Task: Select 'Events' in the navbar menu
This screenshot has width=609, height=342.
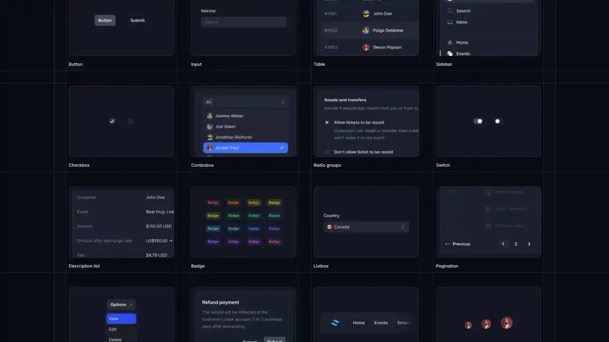Action: point(381,323)
